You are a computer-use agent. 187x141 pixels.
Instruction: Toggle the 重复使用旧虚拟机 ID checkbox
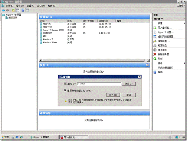(65, 90)
